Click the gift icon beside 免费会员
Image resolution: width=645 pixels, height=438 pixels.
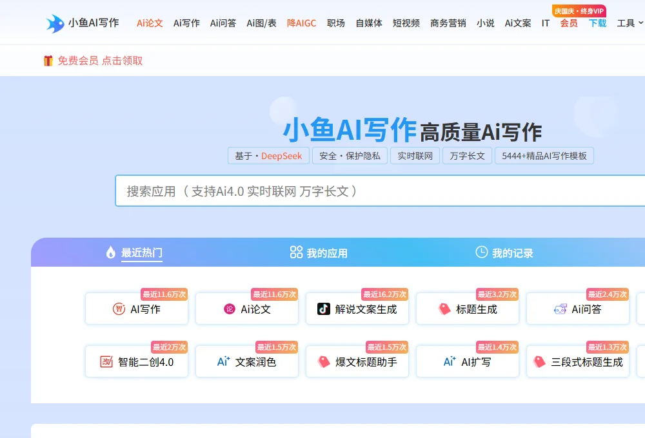48,61
